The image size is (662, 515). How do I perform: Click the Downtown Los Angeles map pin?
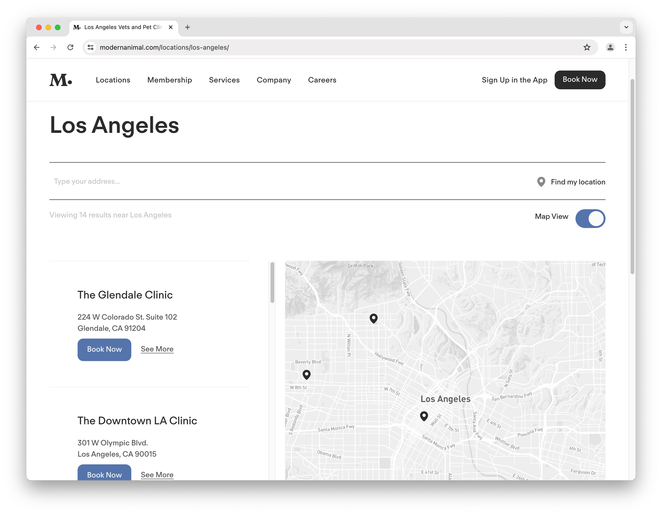(x=424, y=416)
